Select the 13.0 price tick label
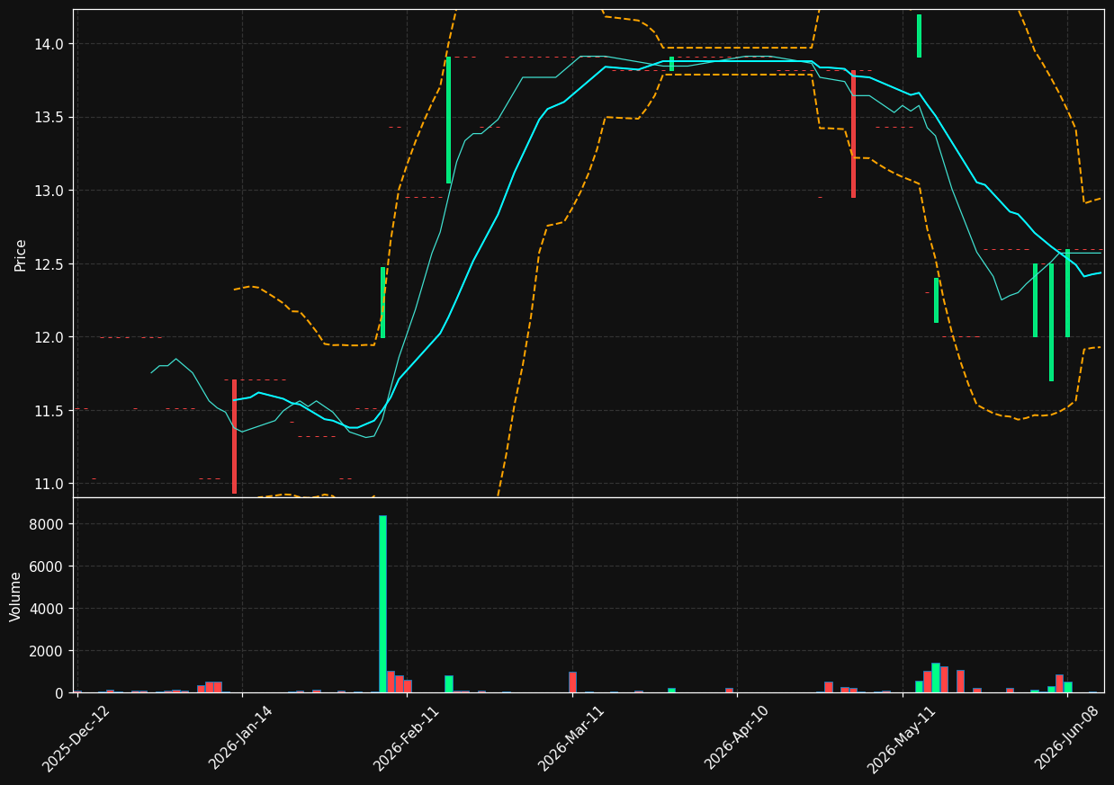Image resolution: width=1114 pixels, height=785 pixels. pos(49,191)
